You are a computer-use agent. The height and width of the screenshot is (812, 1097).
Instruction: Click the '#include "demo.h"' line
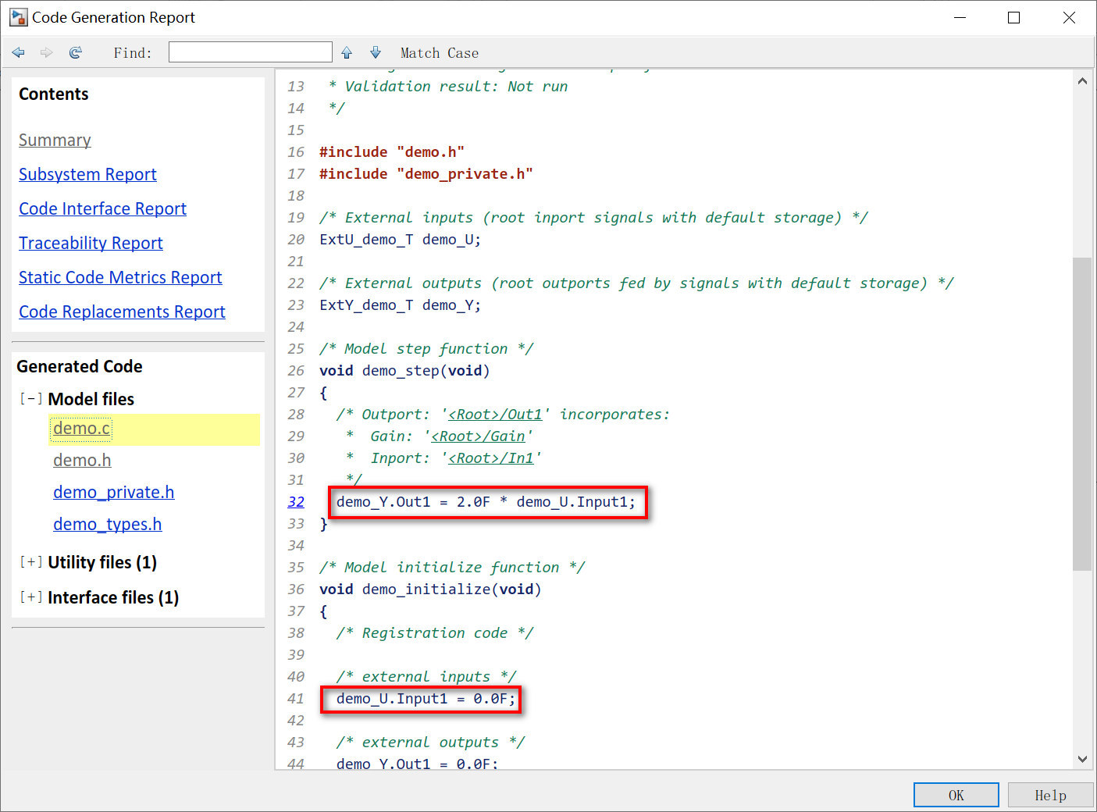tap(392, 152)
